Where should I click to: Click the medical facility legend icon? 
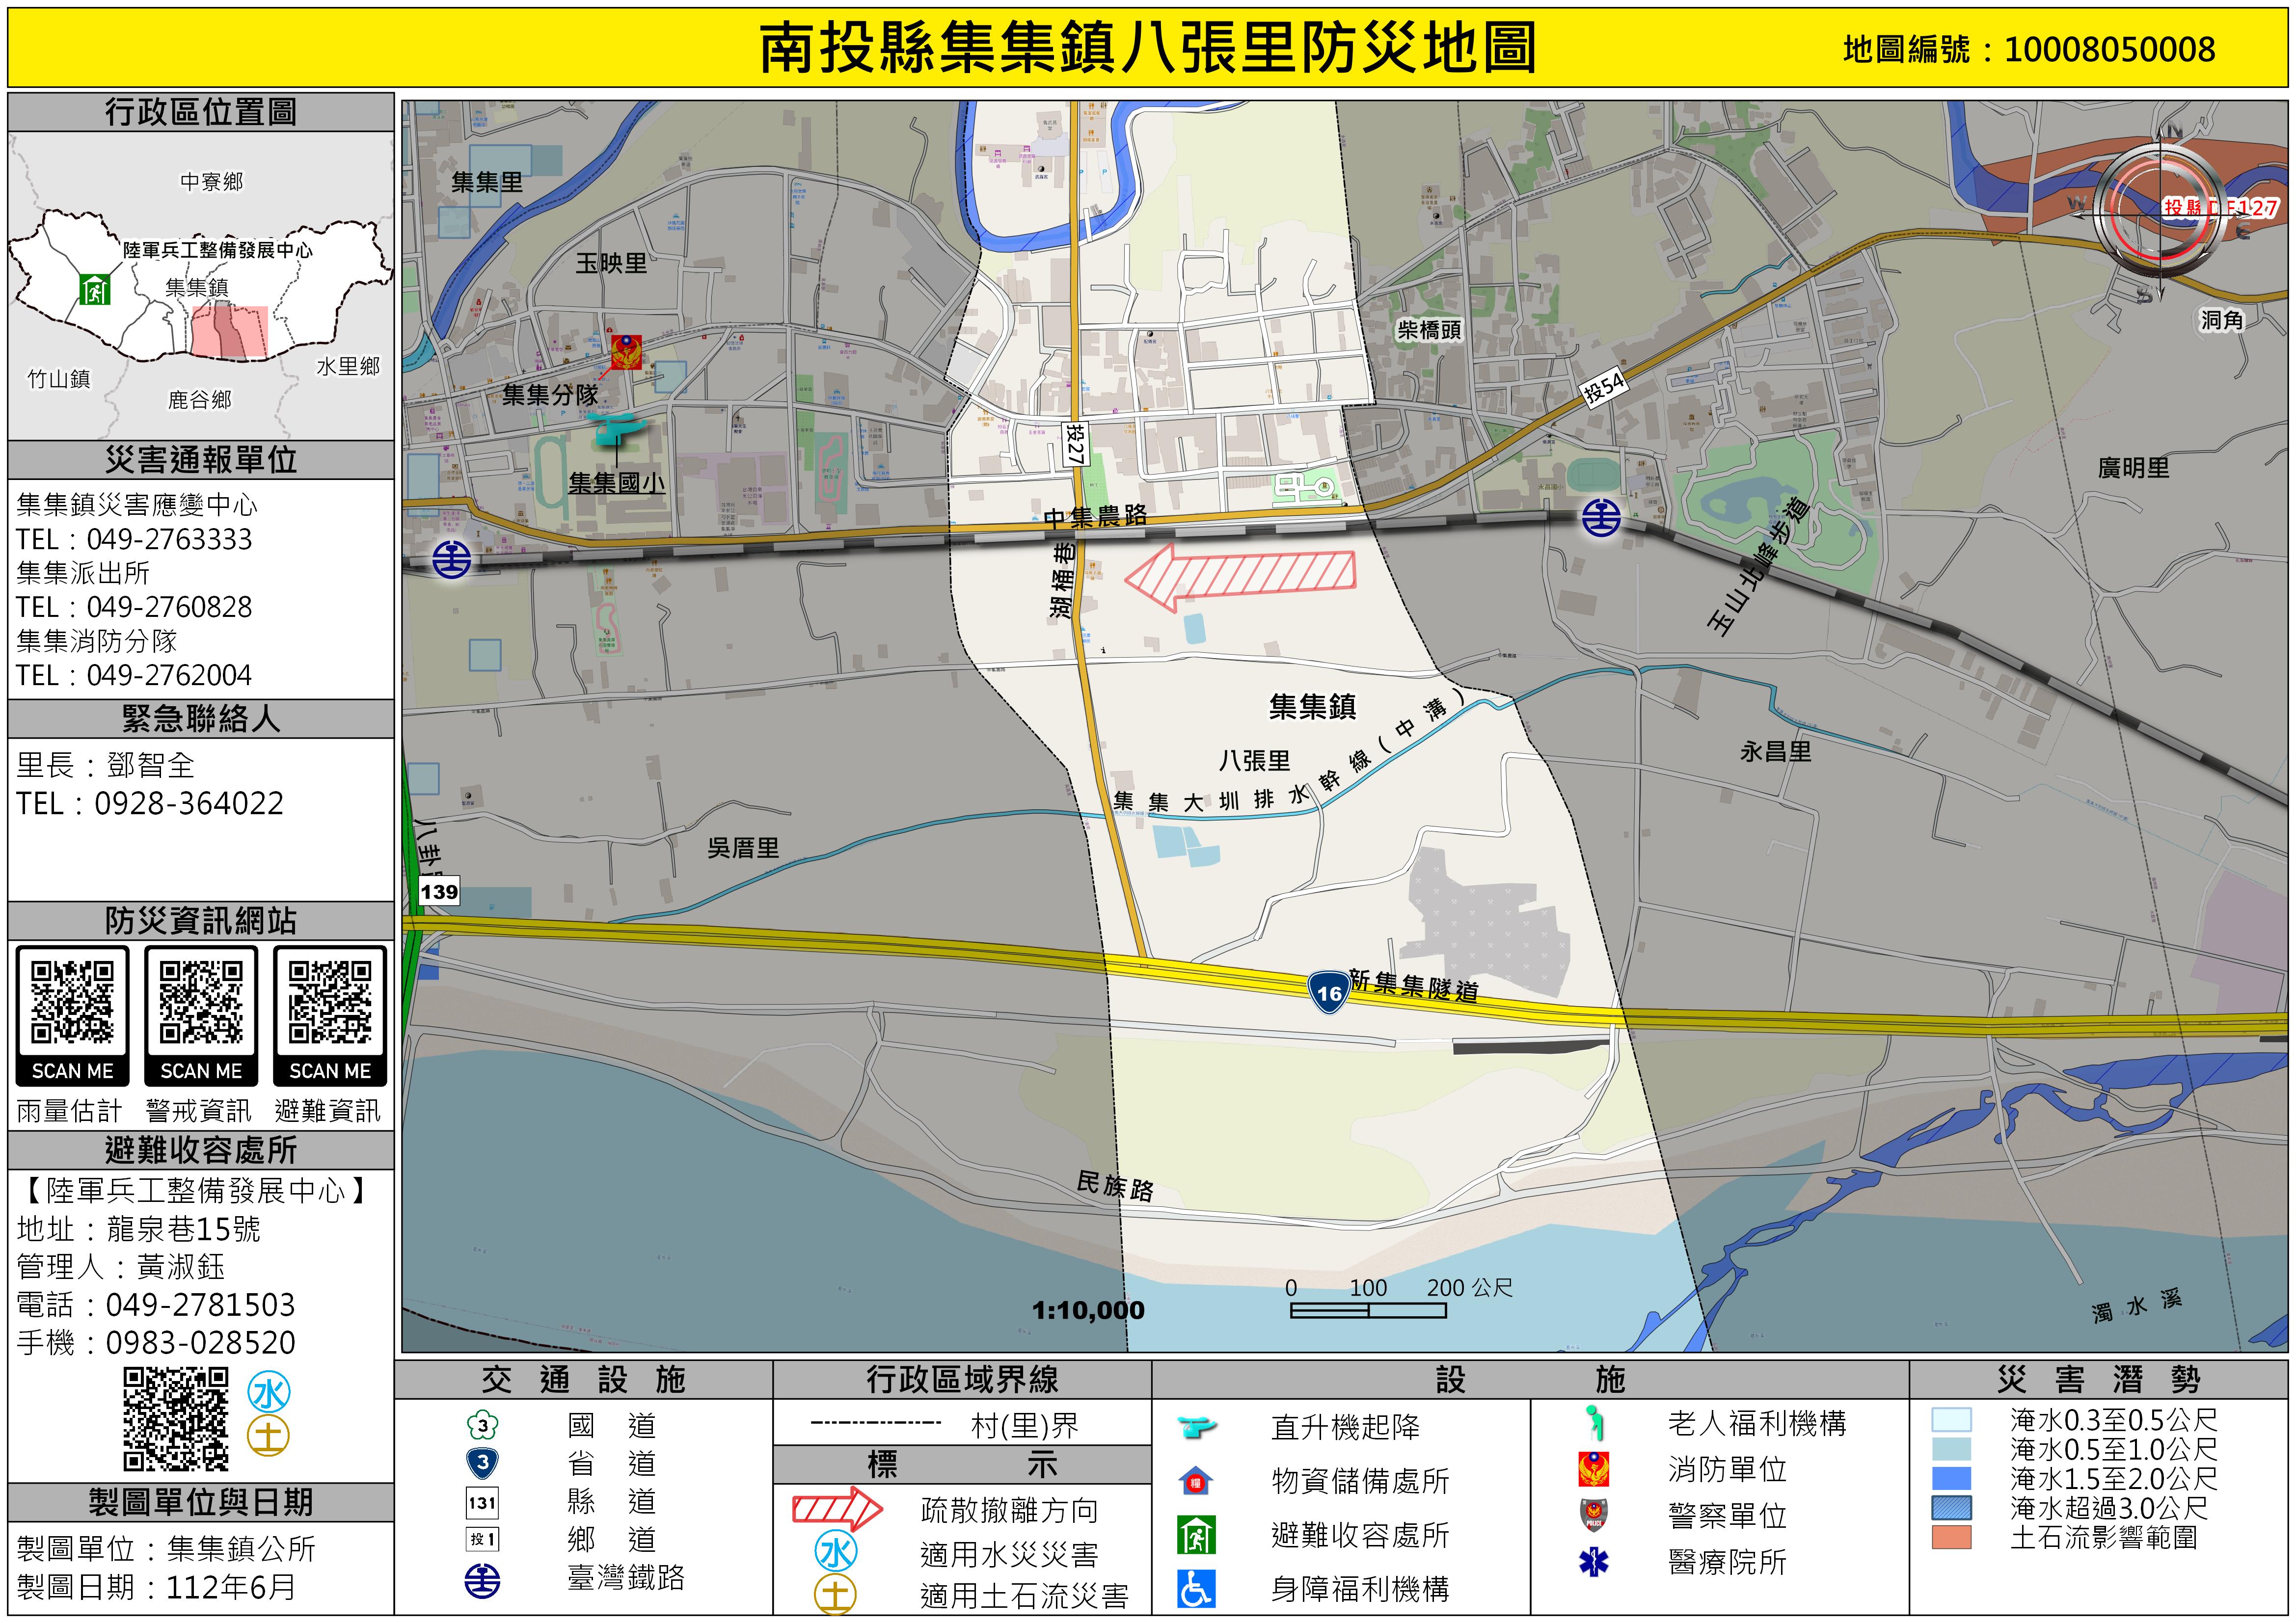(x=1593, y=1561)
